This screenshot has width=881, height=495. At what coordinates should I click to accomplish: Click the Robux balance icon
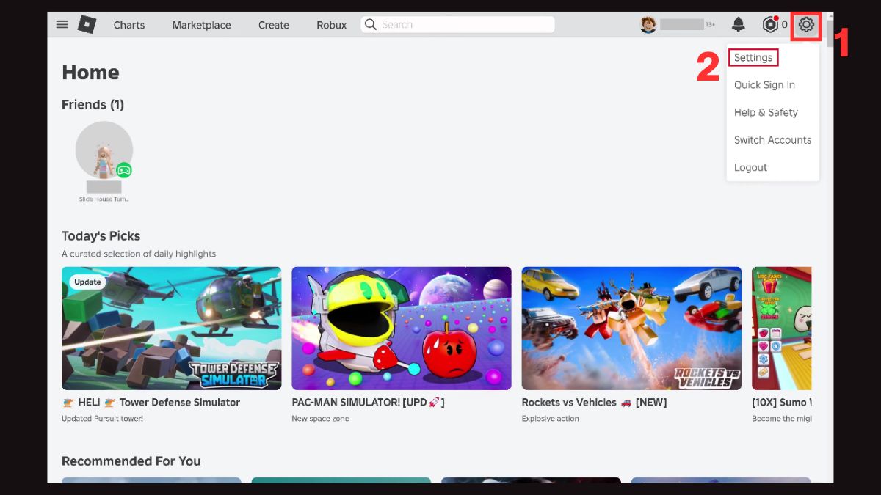(x=769, y=25)
